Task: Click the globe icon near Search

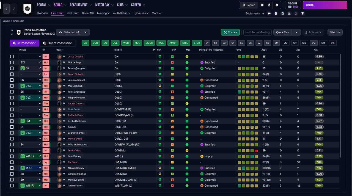Action: click(269, 5)
